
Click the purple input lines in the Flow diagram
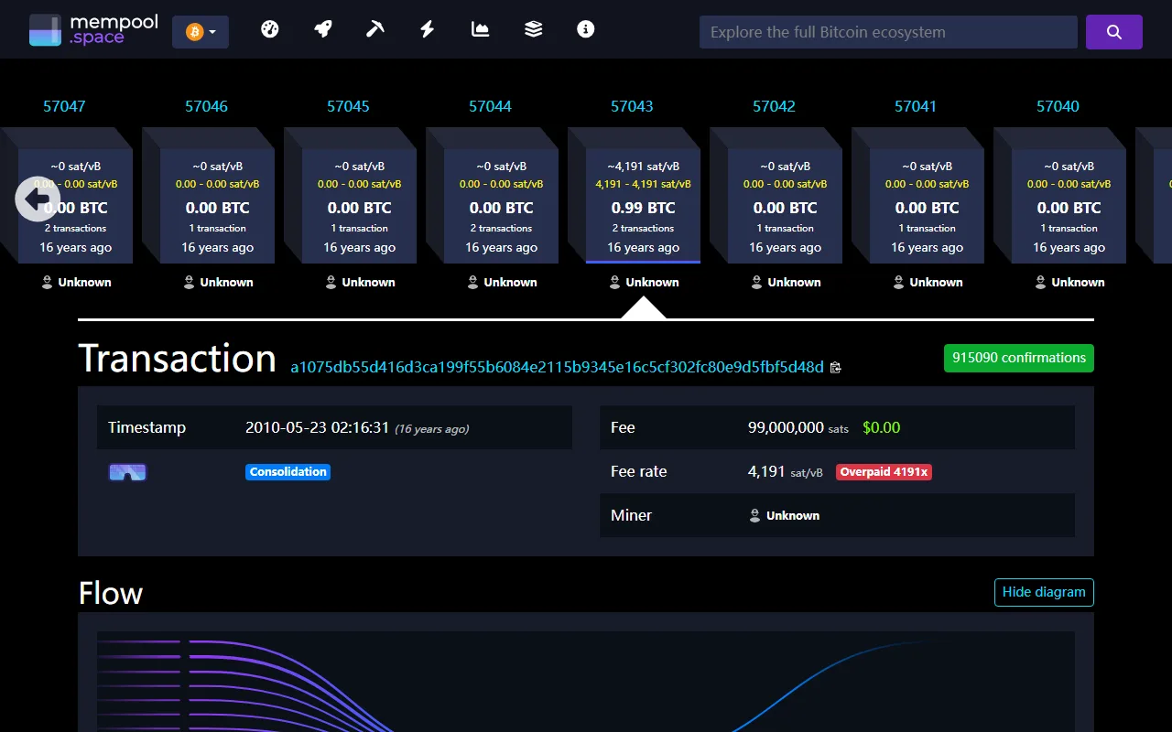click(247, 686)
